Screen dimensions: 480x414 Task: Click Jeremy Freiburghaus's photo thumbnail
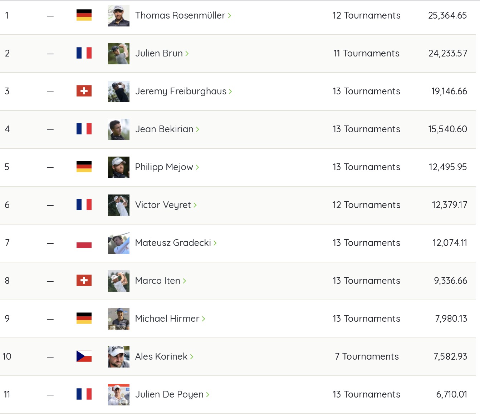tap(119, 92)
